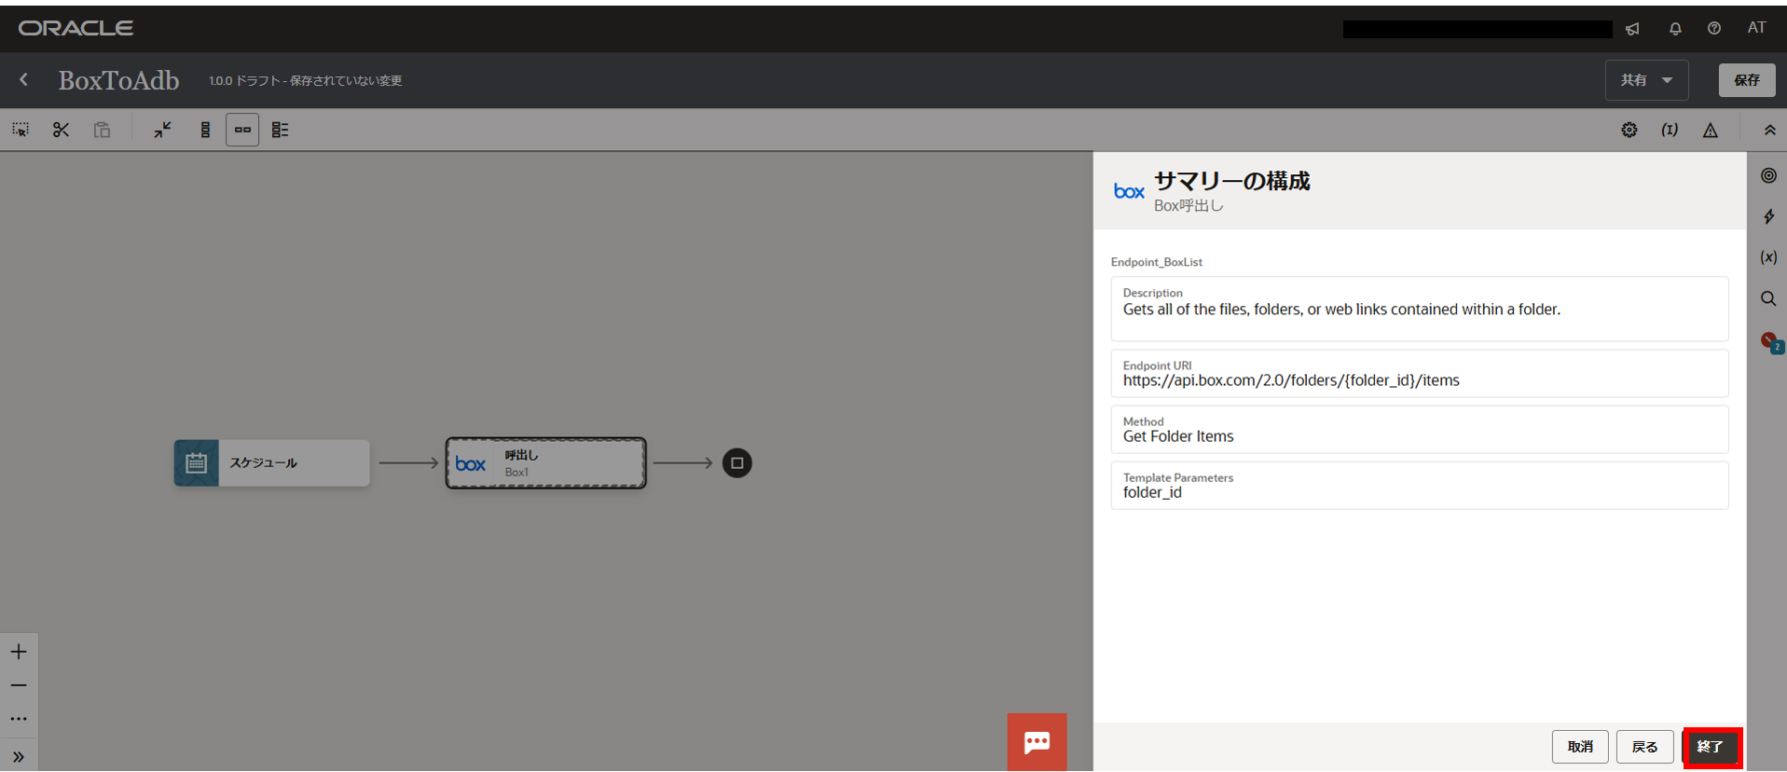Click the collapse arrows reposition icon

click(x=163, y=130)
